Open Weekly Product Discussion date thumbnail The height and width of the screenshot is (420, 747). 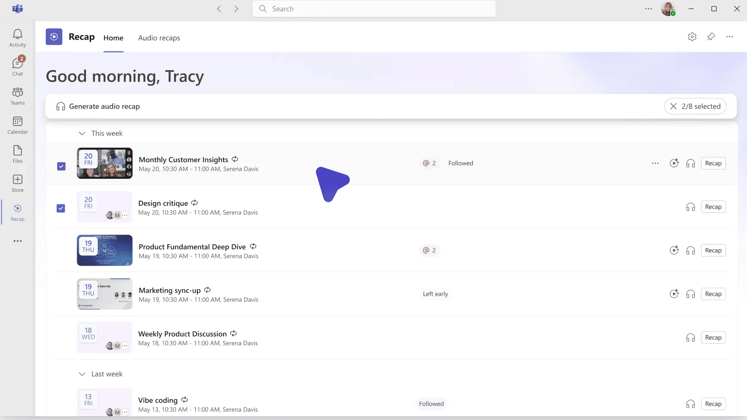click(105, 337)
